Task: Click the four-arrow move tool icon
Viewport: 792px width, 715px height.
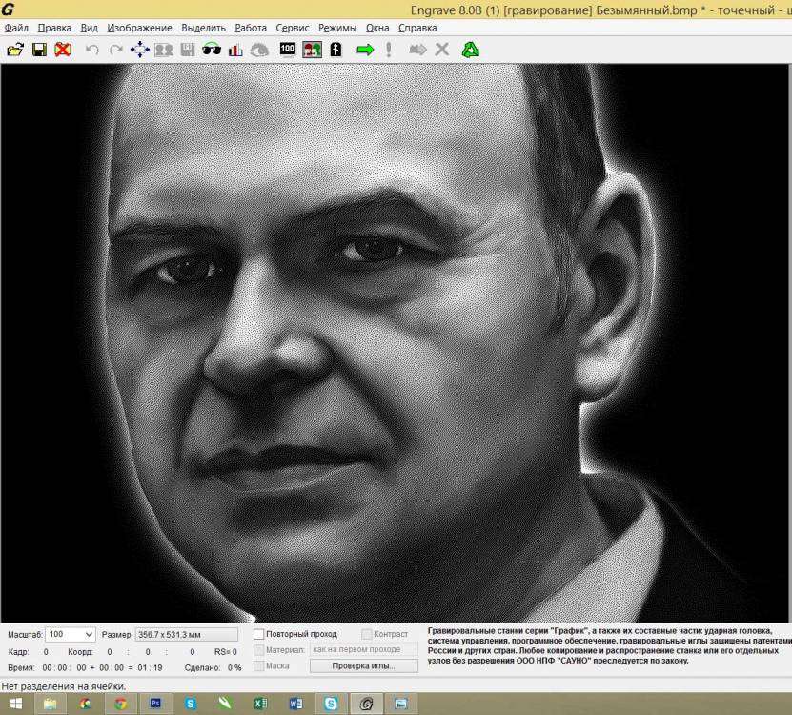Action: tap(140, 50)
